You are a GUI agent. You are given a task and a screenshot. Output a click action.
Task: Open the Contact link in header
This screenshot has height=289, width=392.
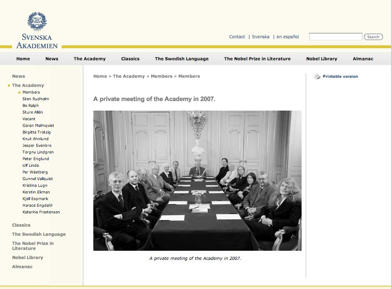pyautogui.click(x=237, y=37)
